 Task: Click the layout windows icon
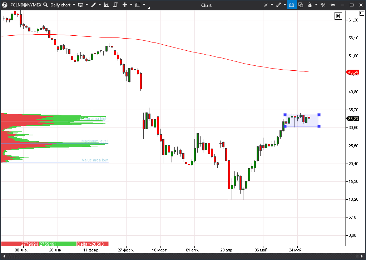pyautogui.click(x=138, y=5)
